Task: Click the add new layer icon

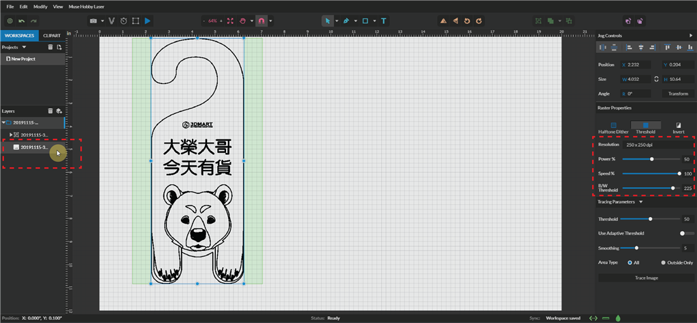Action: coord(59,111)
